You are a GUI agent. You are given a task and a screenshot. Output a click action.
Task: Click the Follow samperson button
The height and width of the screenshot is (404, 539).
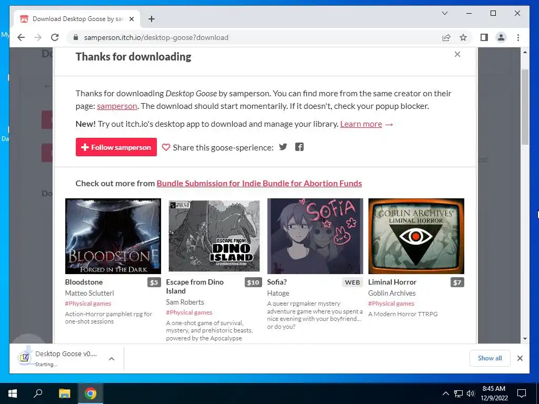(116, 147)
